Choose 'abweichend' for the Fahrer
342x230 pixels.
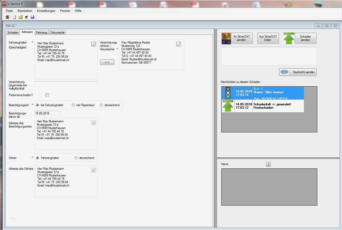tap(76, 158)
